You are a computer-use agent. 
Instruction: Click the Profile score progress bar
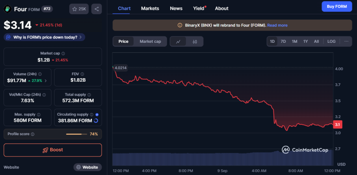point(77,134)
